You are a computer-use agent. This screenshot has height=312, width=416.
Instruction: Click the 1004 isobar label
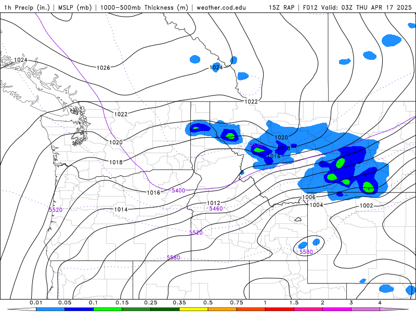coord(316,205)
